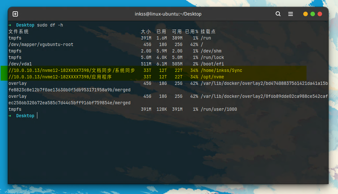Click mount point '/dev/shm'
This screenshot has width=338, height=194.
click(211, 51)
